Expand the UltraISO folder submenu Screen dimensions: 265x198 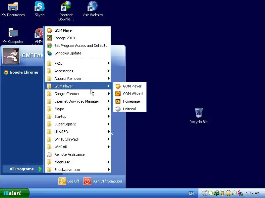78,132
